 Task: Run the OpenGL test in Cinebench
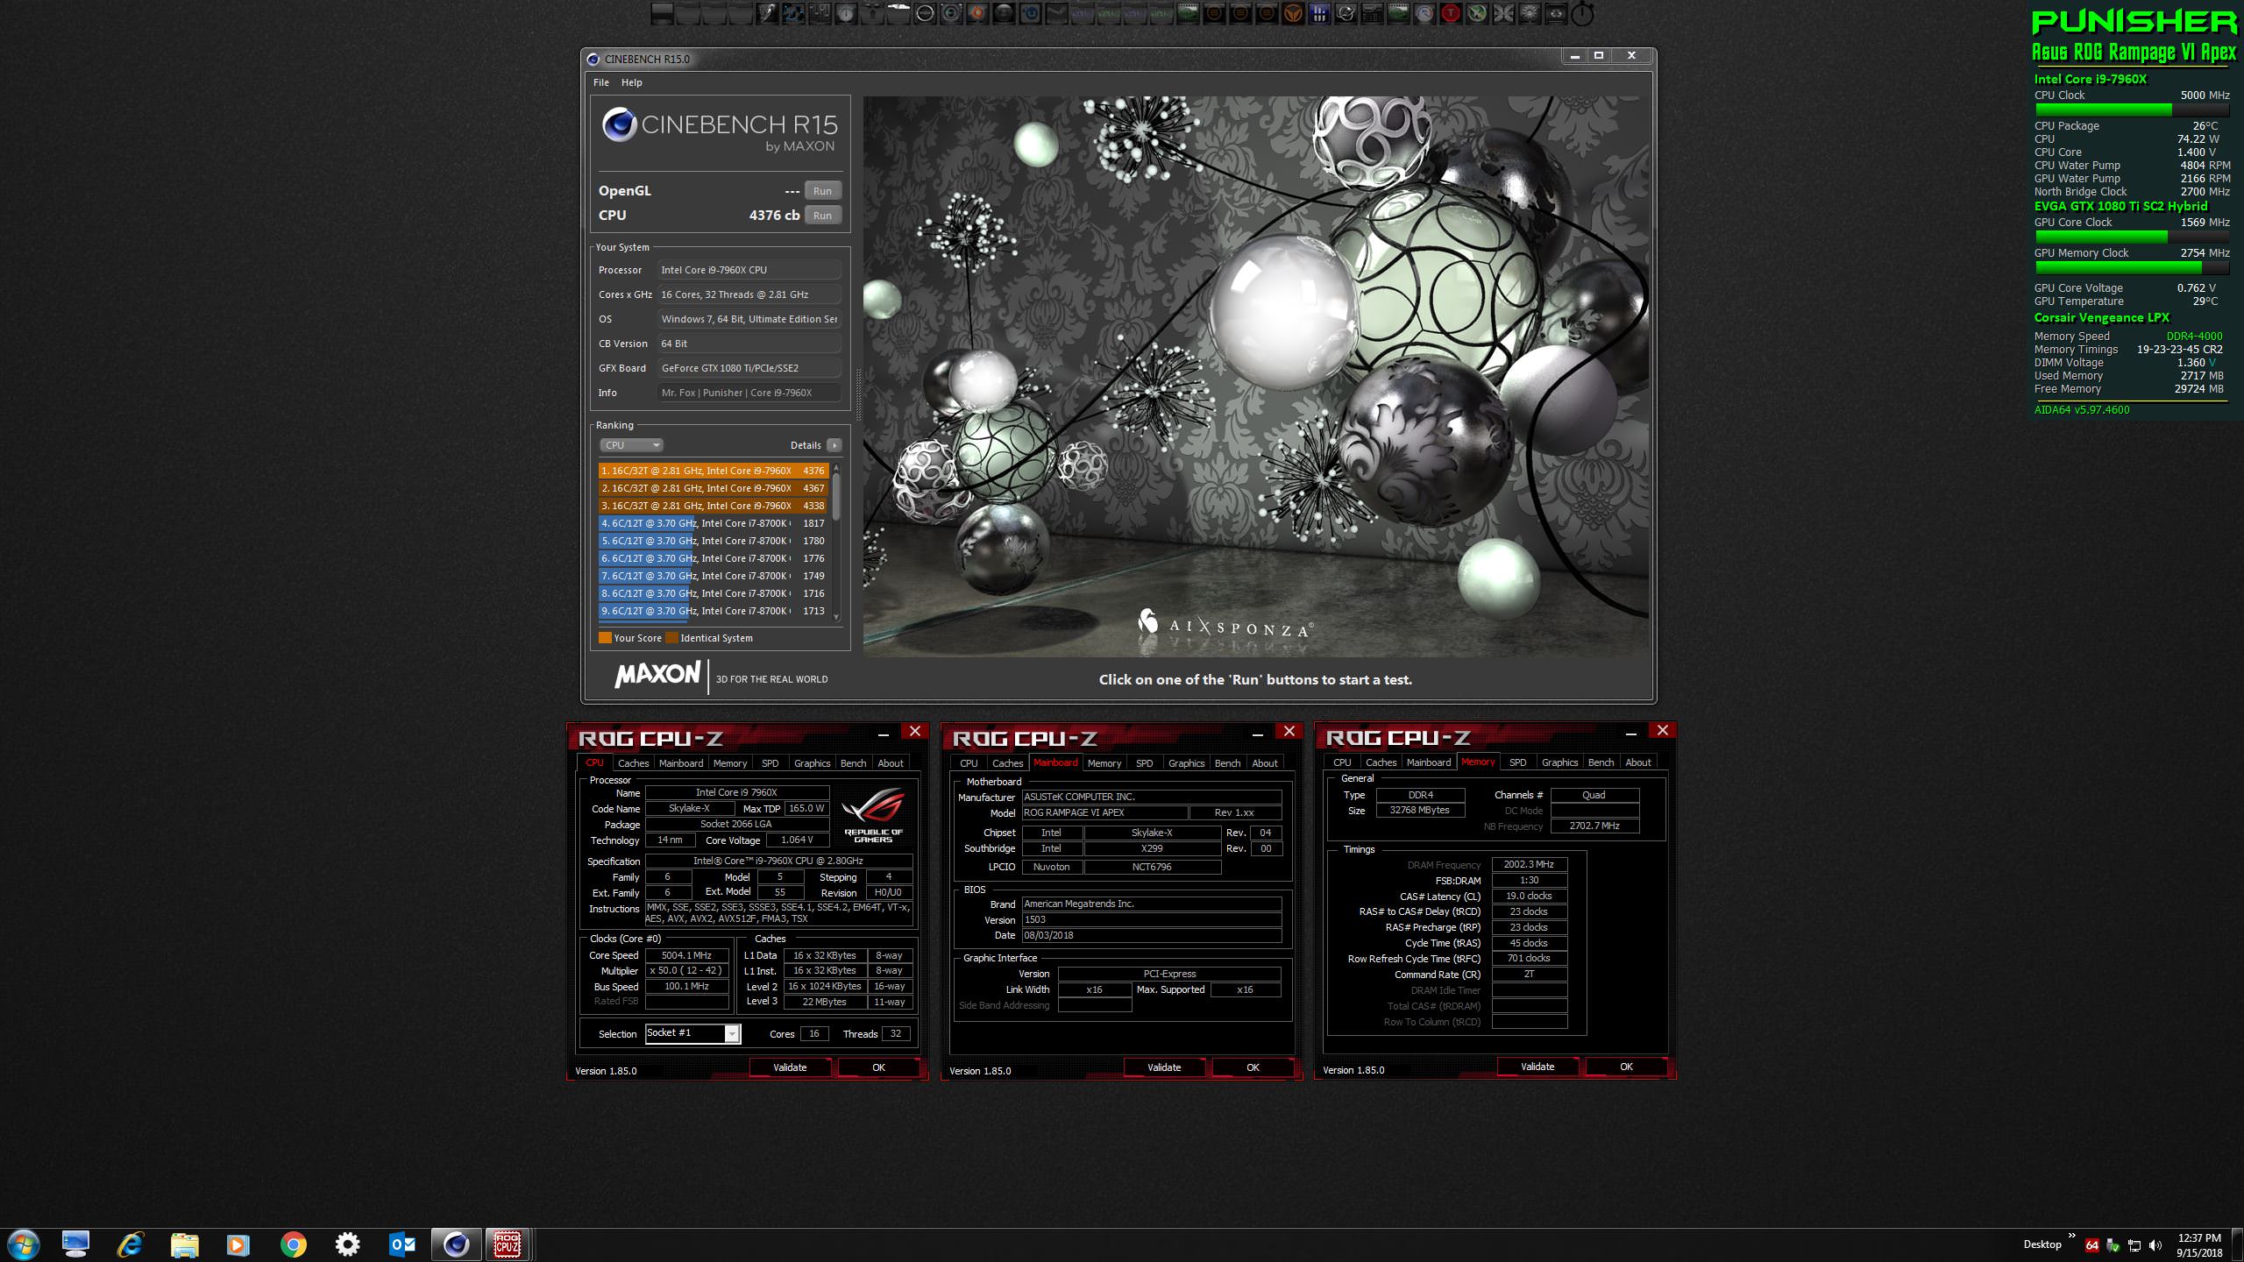(822, 191)
